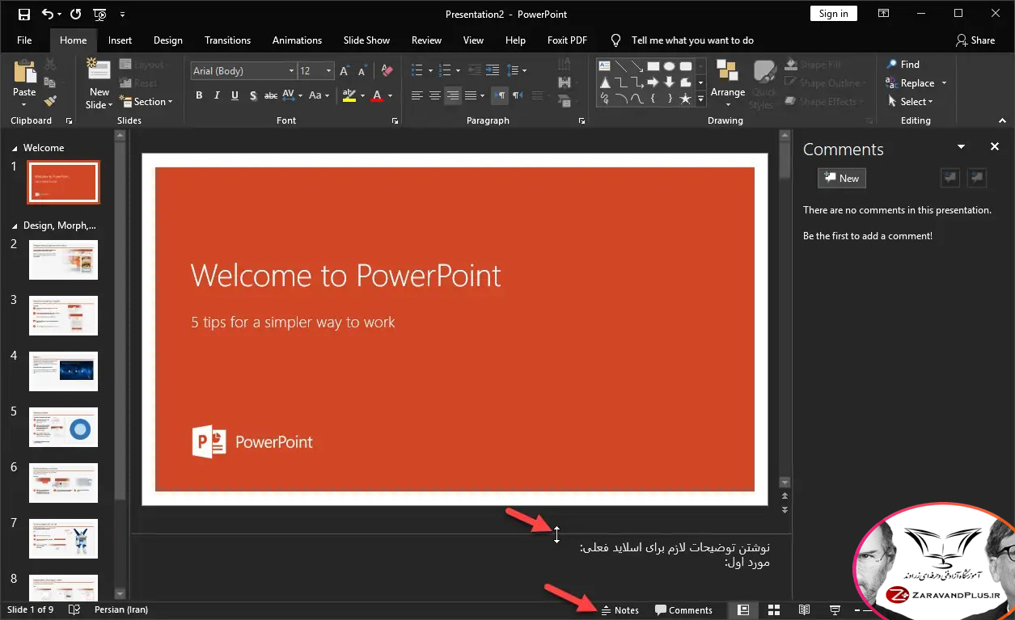
Task: Start Slide Show from status bar
Action: (x=835, y=610)
